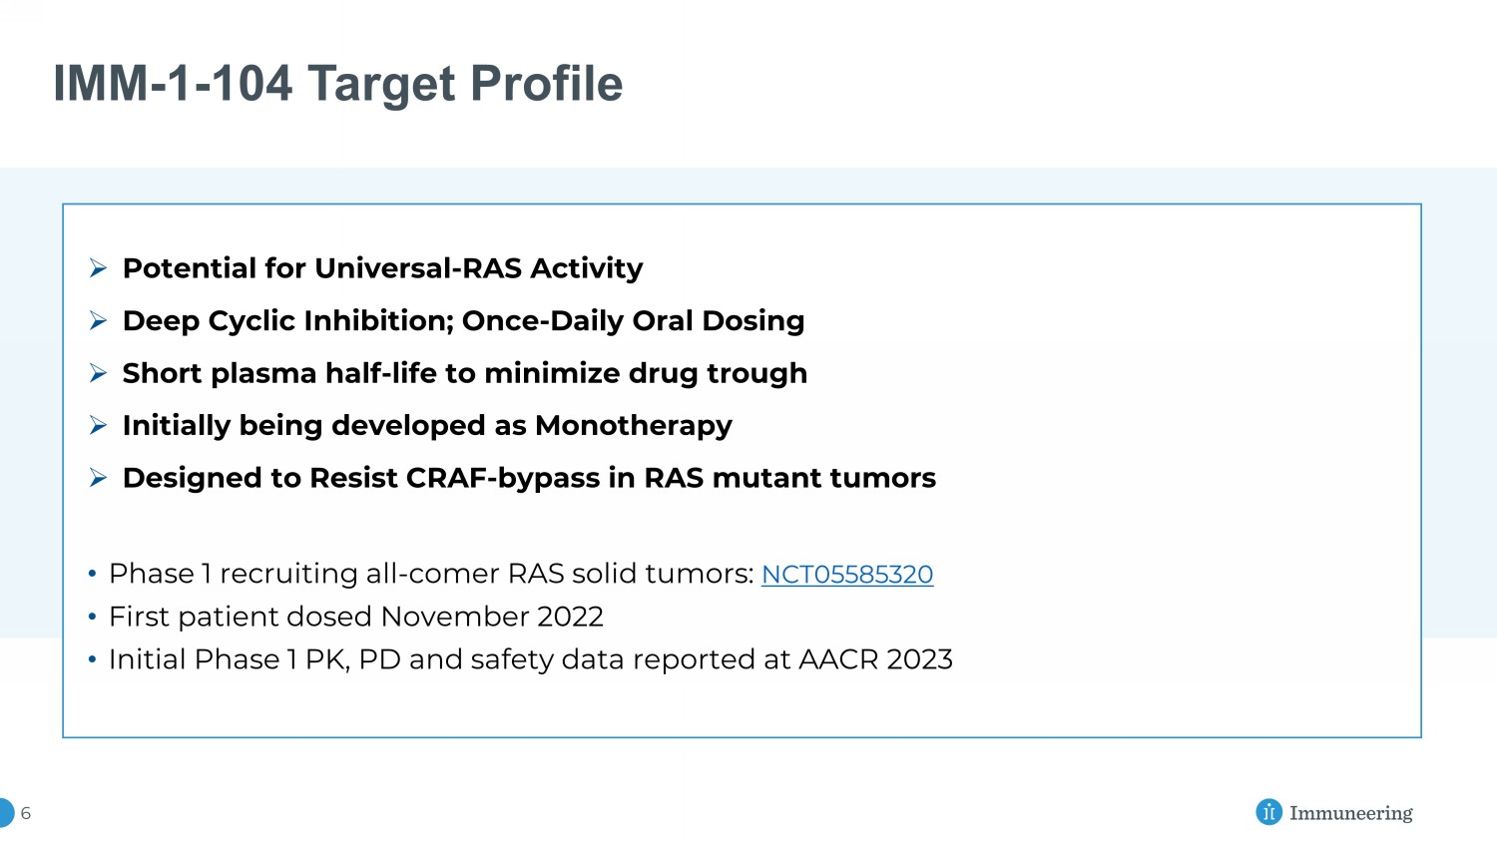Click the arrow bullet beside Deep Cyclic Inhibition
The height and width of the screenshot is (842, 1497).
(x=98, y=320)
